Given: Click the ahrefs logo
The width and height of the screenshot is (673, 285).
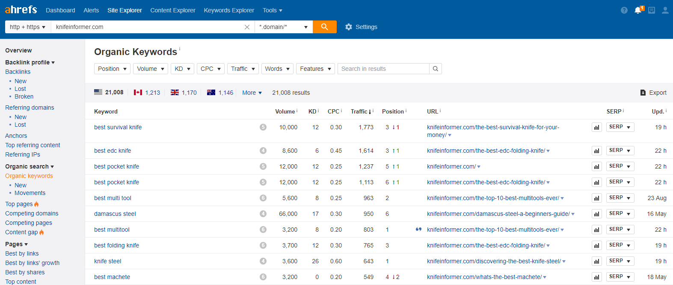Looking at the screenshot, I should tap(21, 9).
